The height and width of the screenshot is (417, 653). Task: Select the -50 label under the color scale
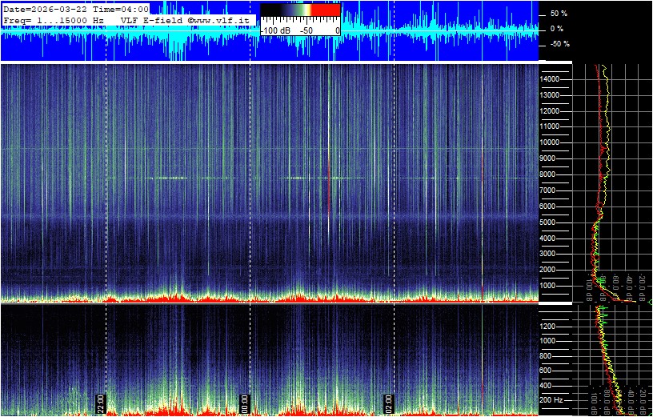pos(305,30)
